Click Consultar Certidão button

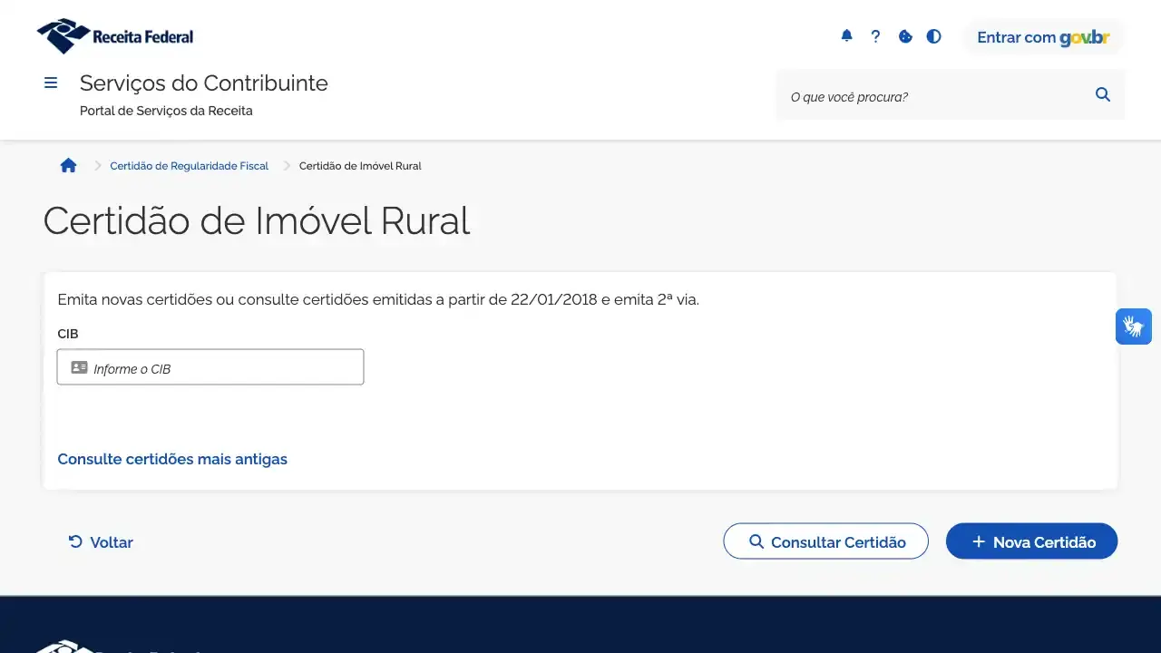pos(825,541)
